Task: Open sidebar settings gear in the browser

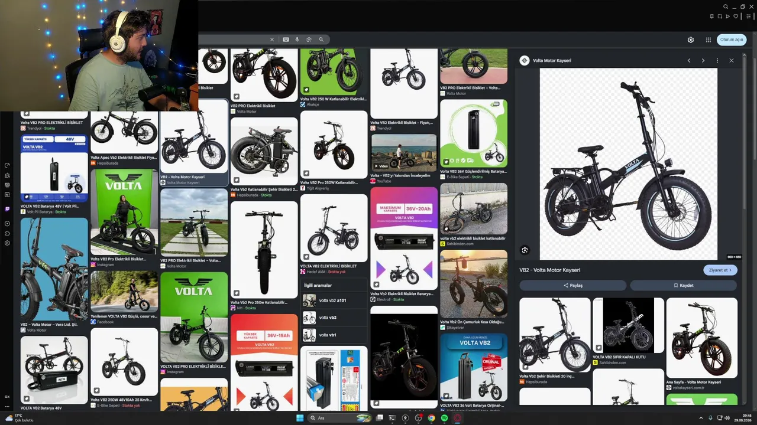Action: click(7, 243)
